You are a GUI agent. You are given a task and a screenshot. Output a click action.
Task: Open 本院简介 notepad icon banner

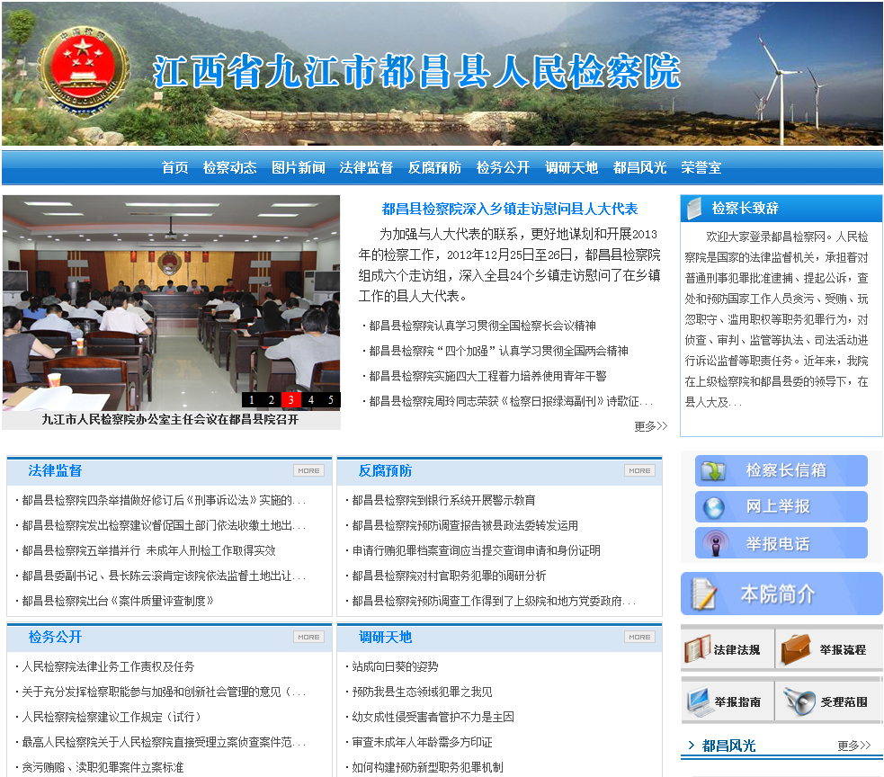[x=704, y=594]
